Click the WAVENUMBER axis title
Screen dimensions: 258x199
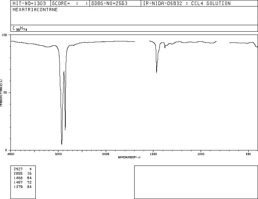point(129,157)
